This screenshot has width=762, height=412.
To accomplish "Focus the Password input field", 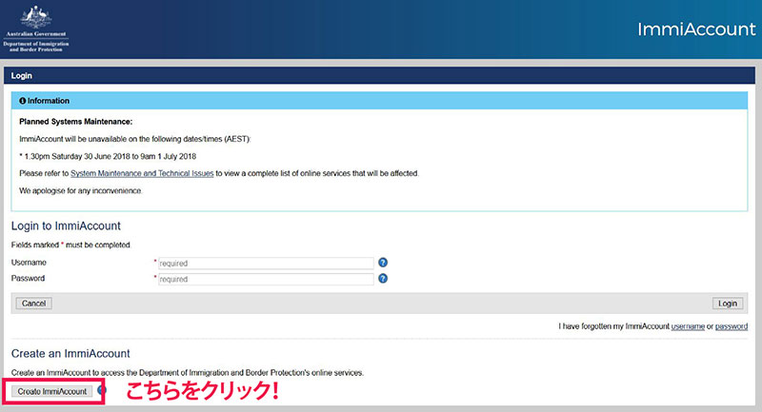I will coord(266,279).
